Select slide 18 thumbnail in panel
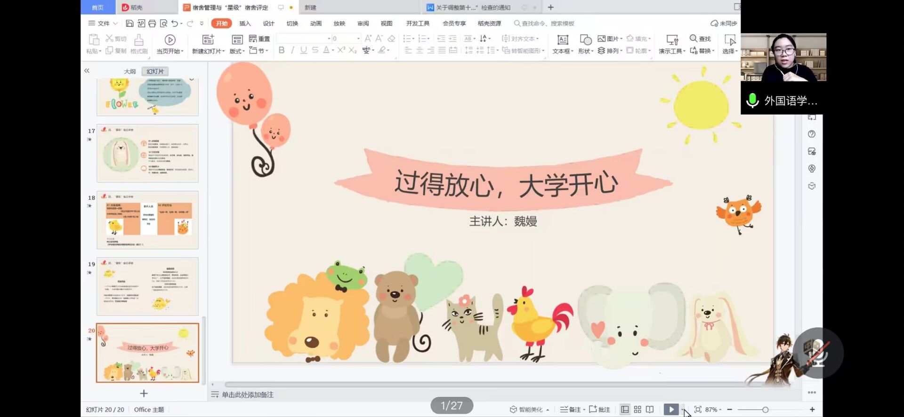The width and height of the screenshot is (904, 417). pos(147,220)
